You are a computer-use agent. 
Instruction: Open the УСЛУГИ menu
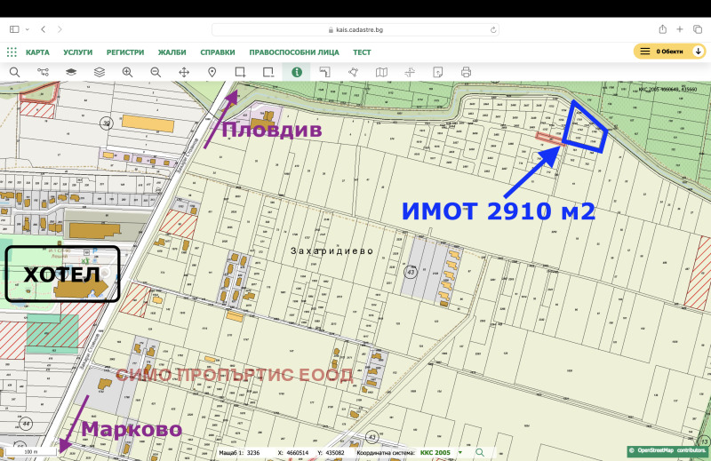(77, 52)
